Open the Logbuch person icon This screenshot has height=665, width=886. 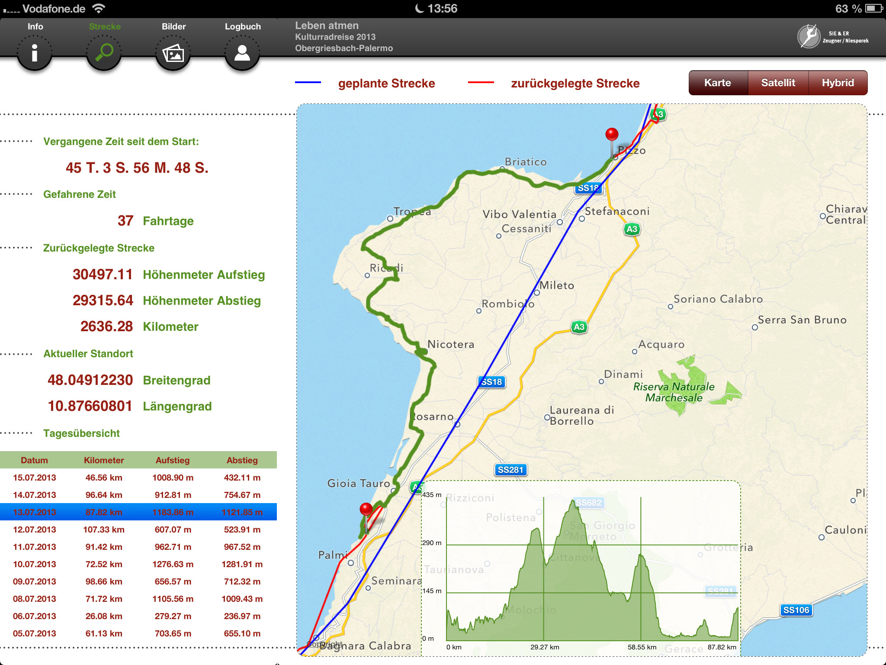pos(242,53)
